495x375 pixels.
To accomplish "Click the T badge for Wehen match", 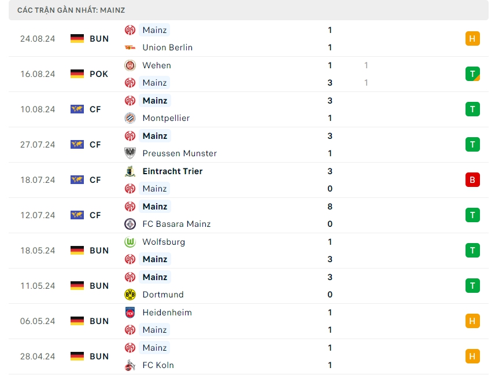I will tap(472, 74).
